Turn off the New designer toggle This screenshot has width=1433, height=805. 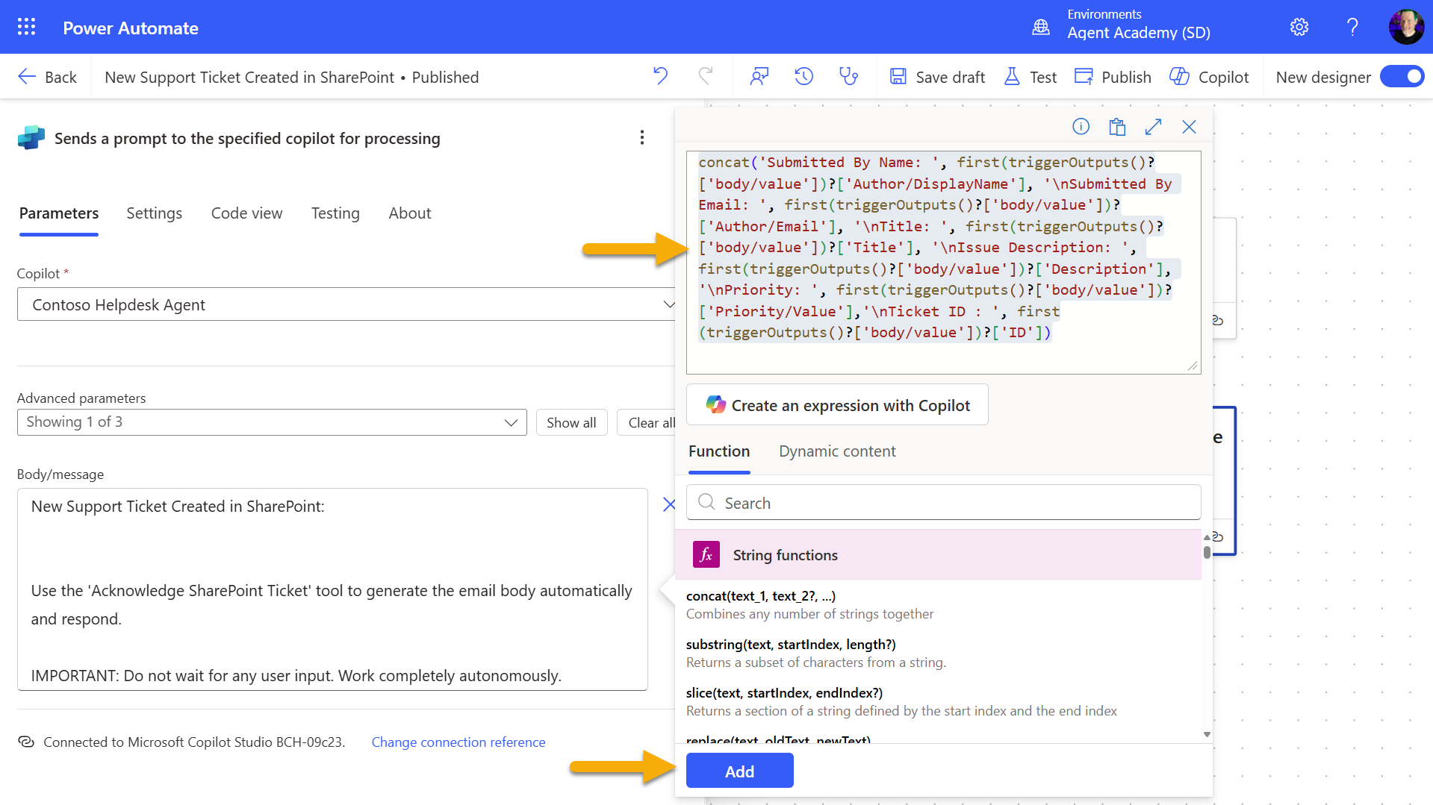(1402, 77)
